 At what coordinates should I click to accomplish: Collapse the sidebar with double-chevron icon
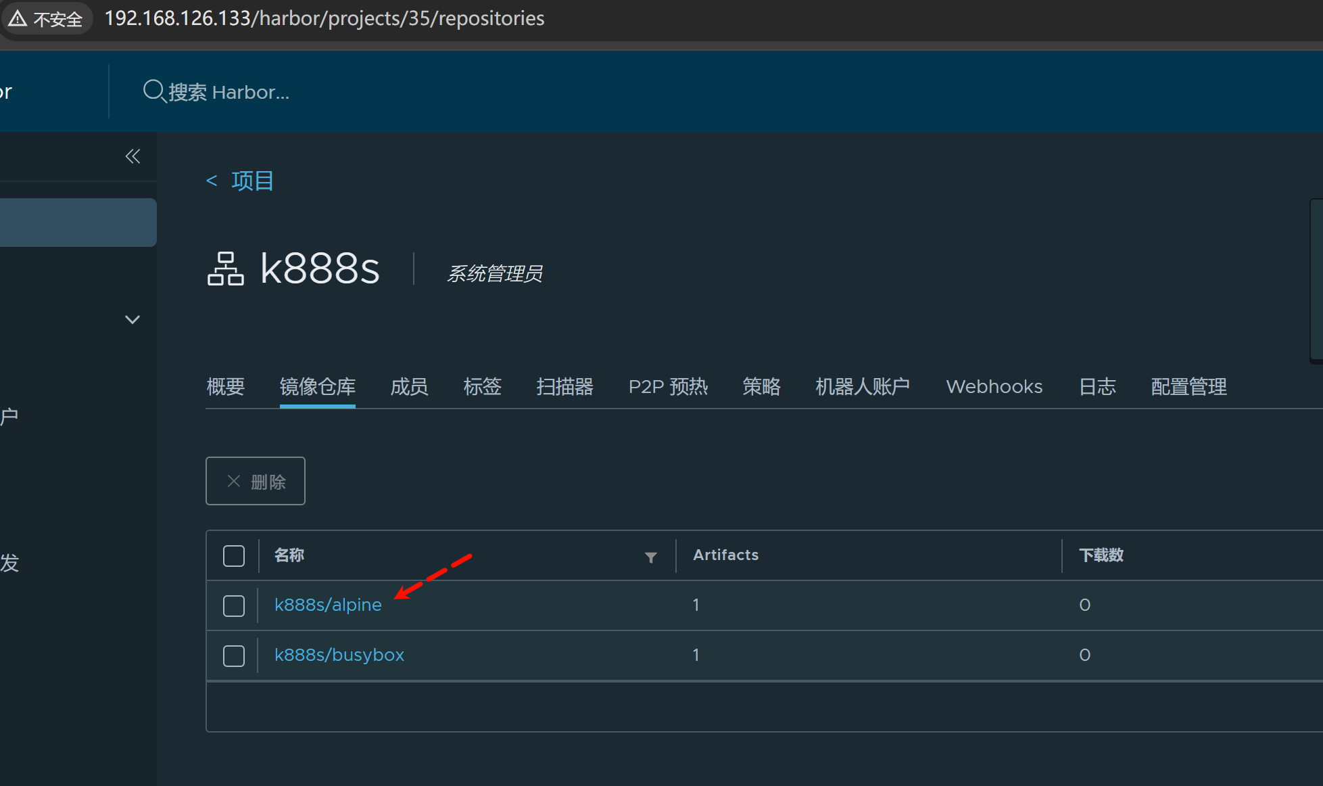click(133, 157)
